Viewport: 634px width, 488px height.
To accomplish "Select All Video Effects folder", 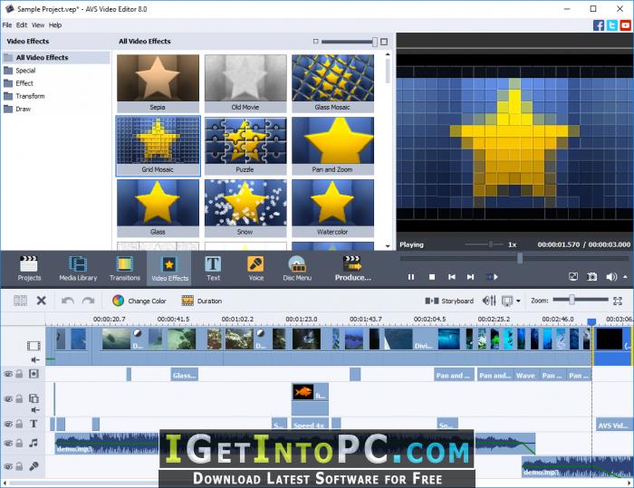I will [56, 57].
